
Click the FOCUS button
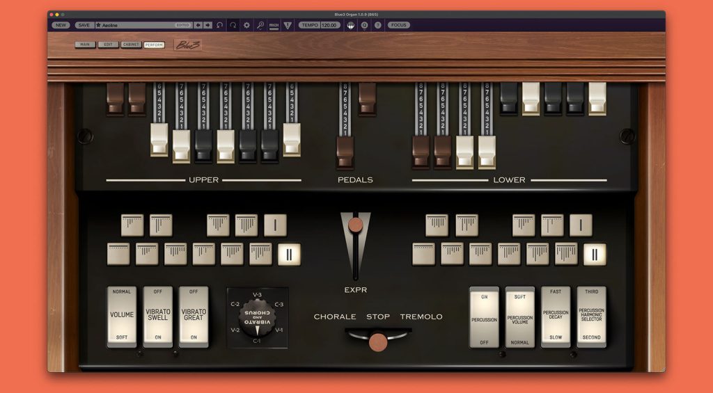398,26
